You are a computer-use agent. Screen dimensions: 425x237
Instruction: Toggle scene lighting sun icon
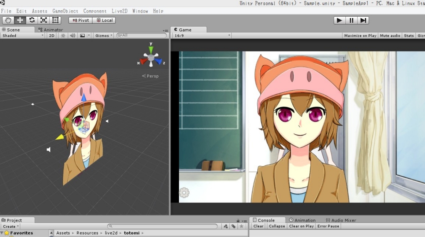[x=63, y=36]
